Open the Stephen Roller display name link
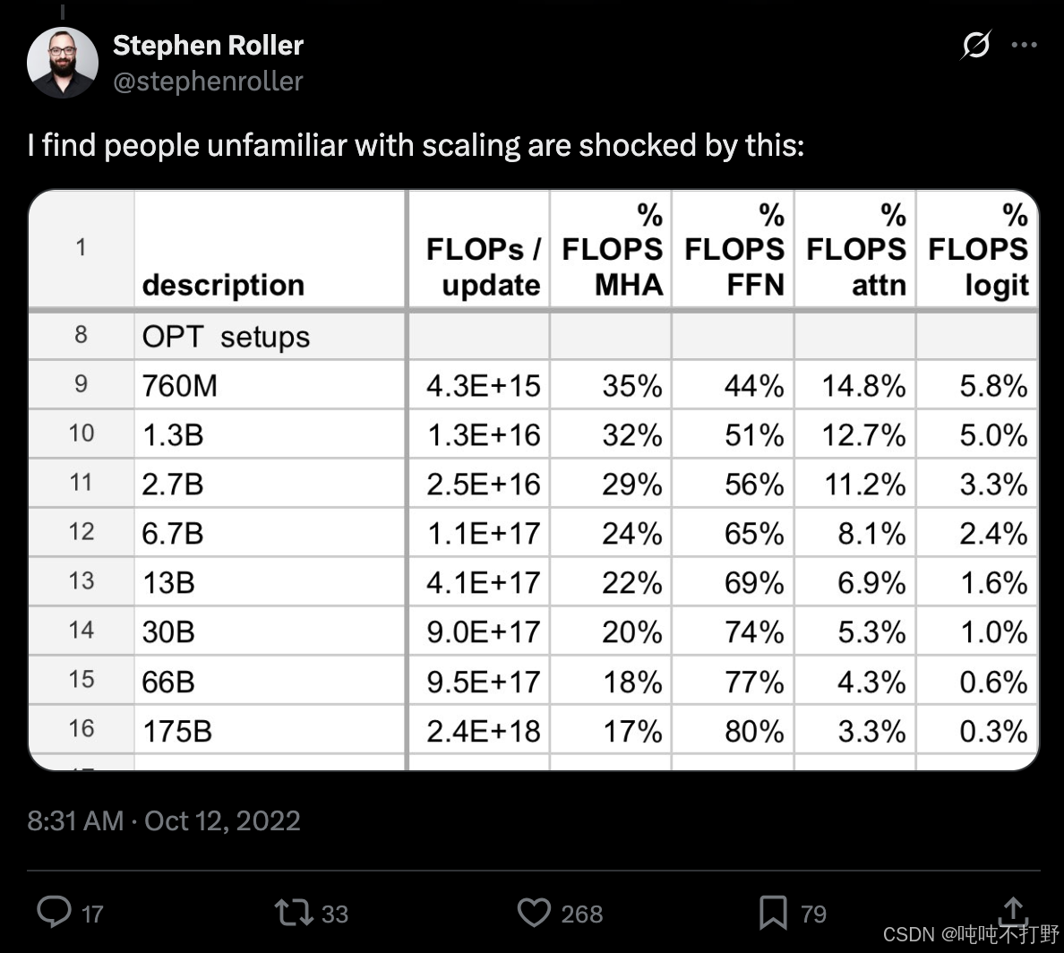 tap(208, 45)
